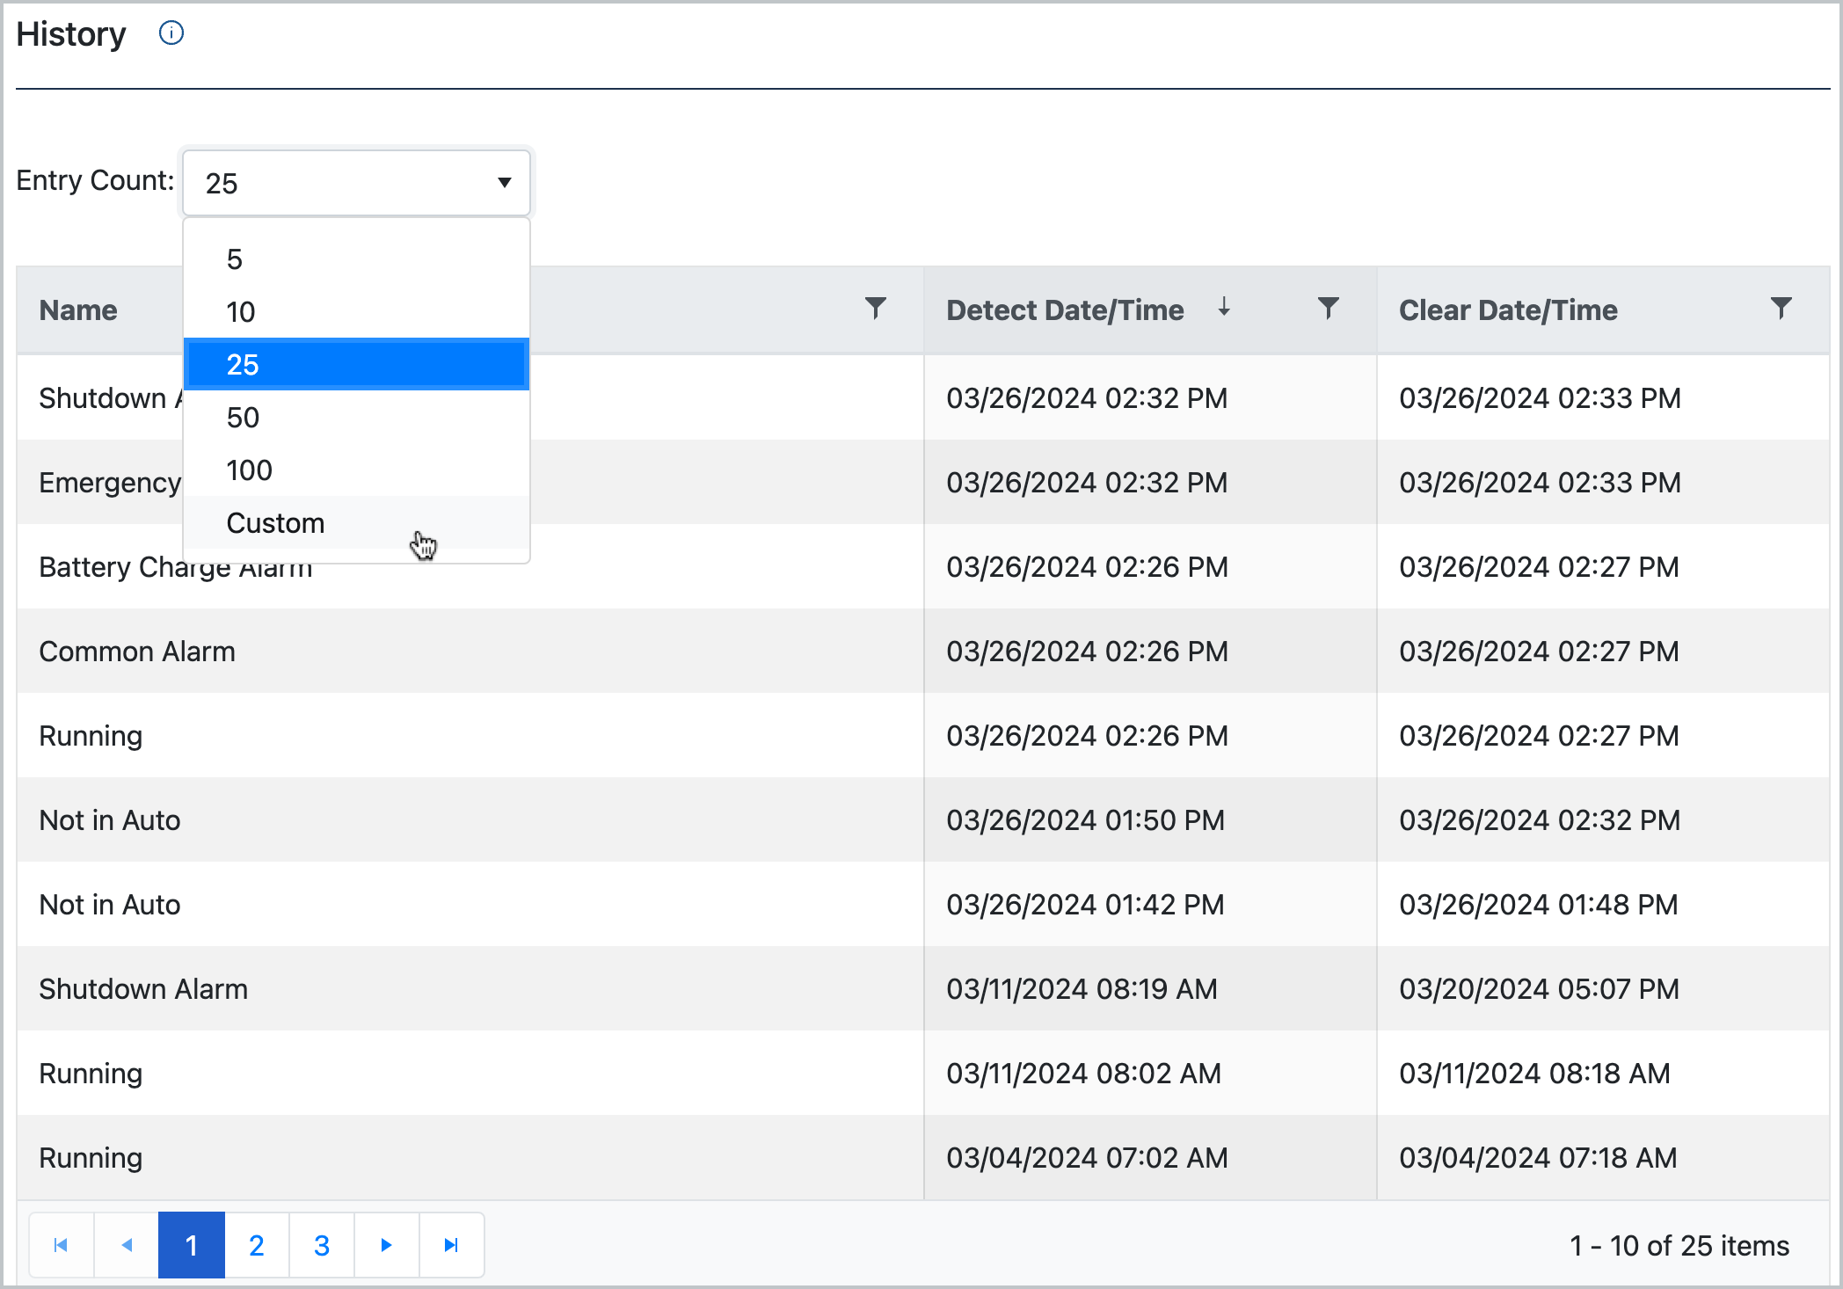1843x1289 pixels.
Task: Sort by Clear Date/Time header
Action: click(1508, 310)
